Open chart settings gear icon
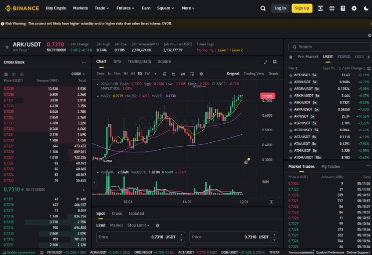The height and width of the screenshot is (255, 372). coord(201,74)
